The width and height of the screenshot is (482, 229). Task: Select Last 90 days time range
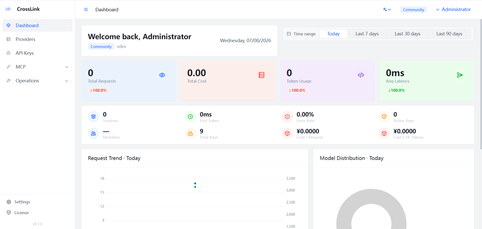pos(449,34)
